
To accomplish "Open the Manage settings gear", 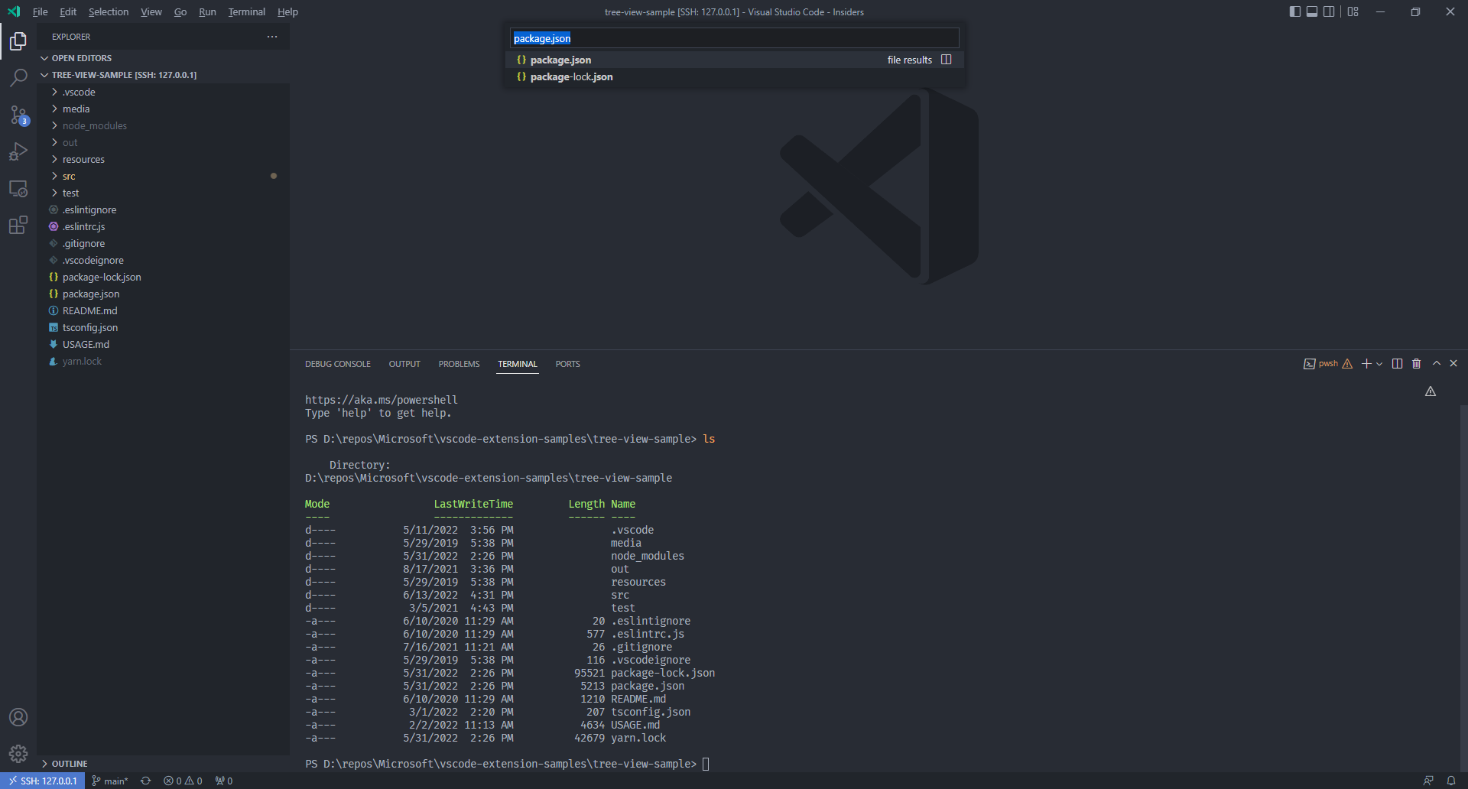I will click(18, 753).
